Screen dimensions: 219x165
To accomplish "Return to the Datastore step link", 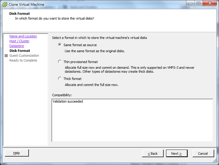I will point(16,46).
